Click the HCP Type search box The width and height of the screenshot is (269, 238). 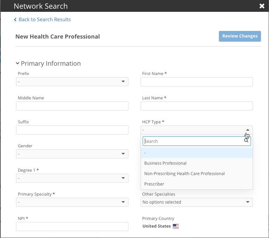(193, 141)
